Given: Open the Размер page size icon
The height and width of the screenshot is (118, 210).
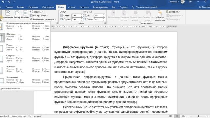Looking at the screenshot, I should (17, 13).
